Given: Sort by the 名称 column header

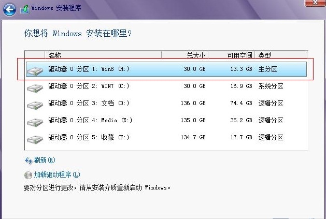Looking at the screenshot, I should 103,55.
